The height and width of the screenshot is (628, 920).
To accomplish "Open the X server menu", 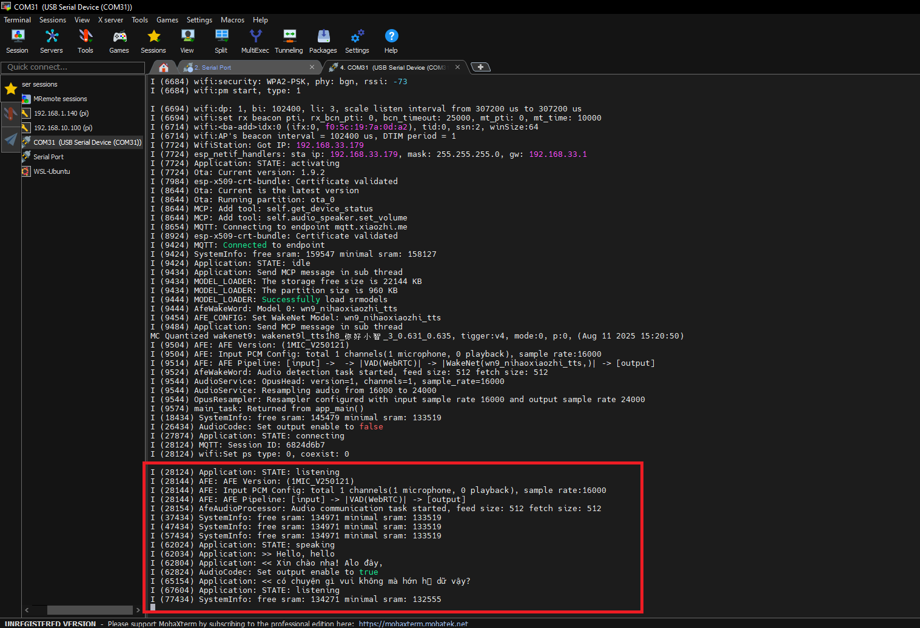I will pyautogui.click(x=110, y=20).
